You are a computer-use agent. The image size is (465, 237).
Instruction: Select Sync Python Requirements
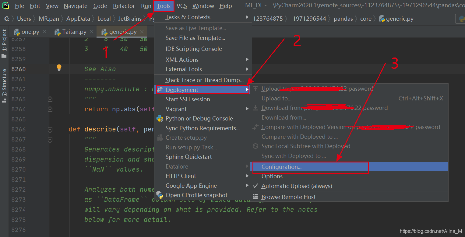[203, 128]
